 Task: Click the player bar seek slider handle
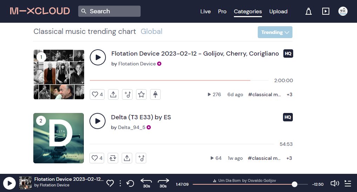(294, 184)
